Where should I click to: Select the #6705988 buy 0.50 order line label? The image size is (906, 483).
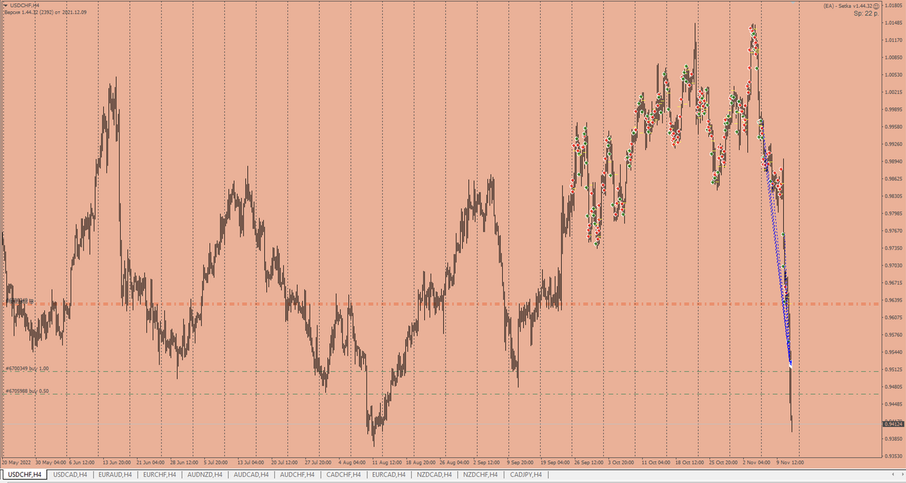pos(27,391)
